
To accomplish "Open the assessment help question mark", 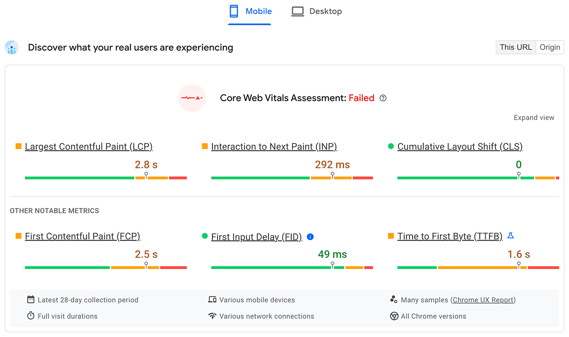I will pos(383,98).
